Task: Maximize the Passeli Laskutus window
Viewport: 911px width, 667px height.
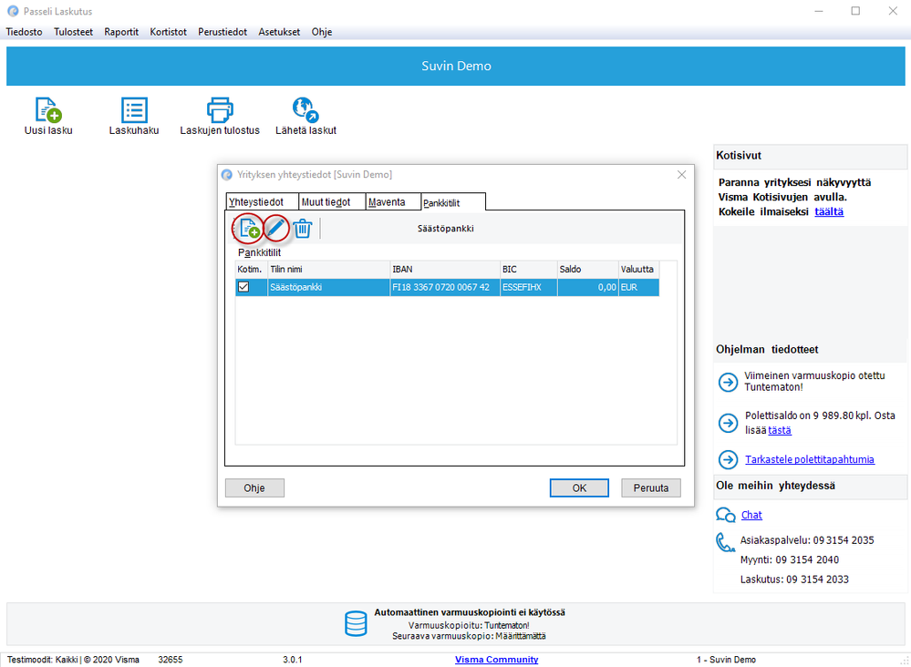Action: pyautogui.click(x=855, y=11)
